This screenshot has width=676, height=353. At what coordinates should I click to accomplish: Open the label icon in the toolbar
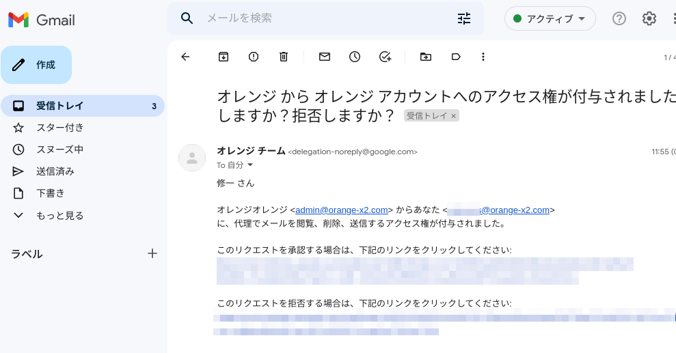point(456,57)
